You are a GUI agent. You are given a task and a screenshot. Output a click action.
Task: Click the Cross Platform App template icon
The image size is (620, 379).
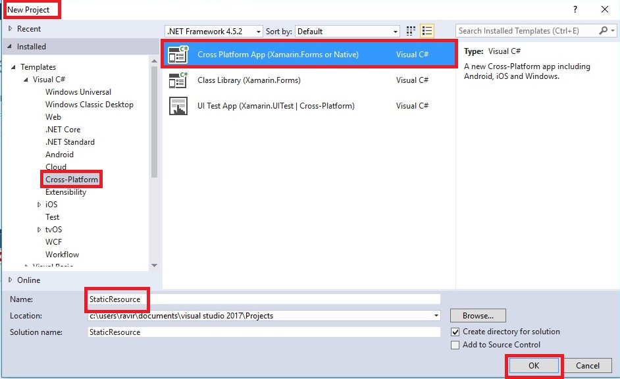(178, 55)
